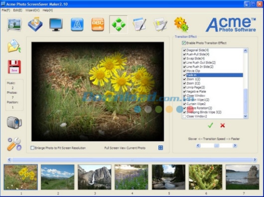Click the camcorder preview icon
264x197 pixels.
pyautogui.click(x=14, y=123)
